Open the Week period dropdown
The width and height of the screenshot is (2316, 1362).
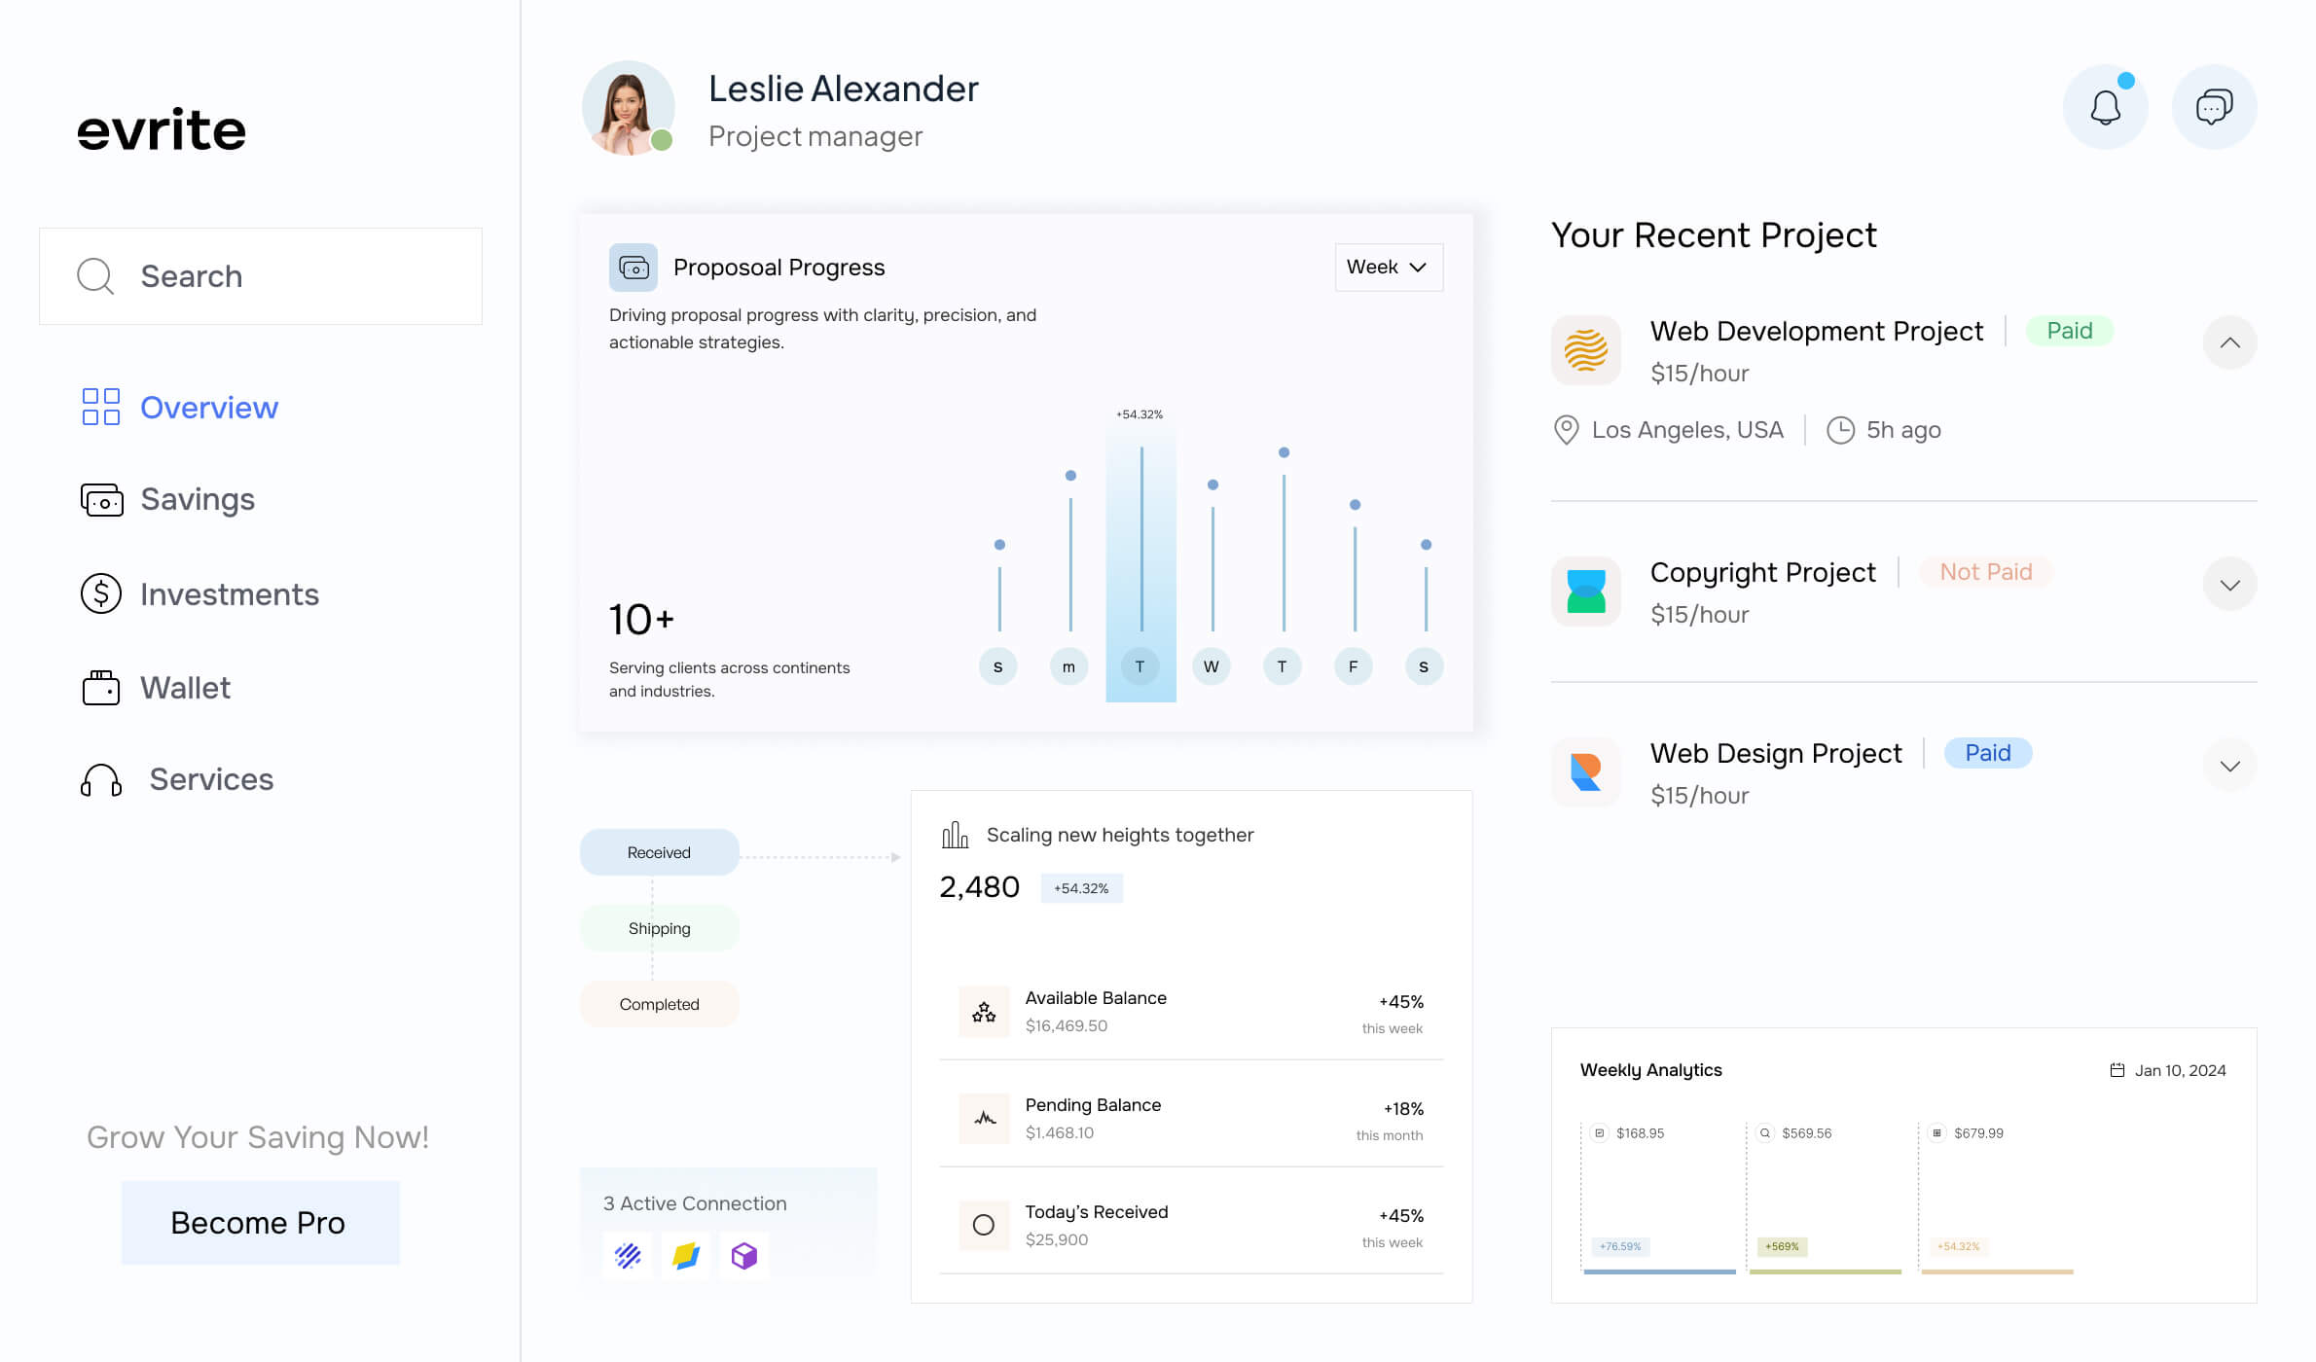[x=1388, y=267]
